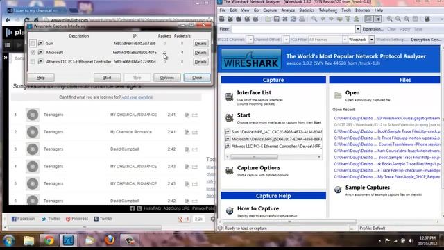The image size is (444, 250).
Task: Click the Save Capture File toolbar icon
Action: pos(276,19)
